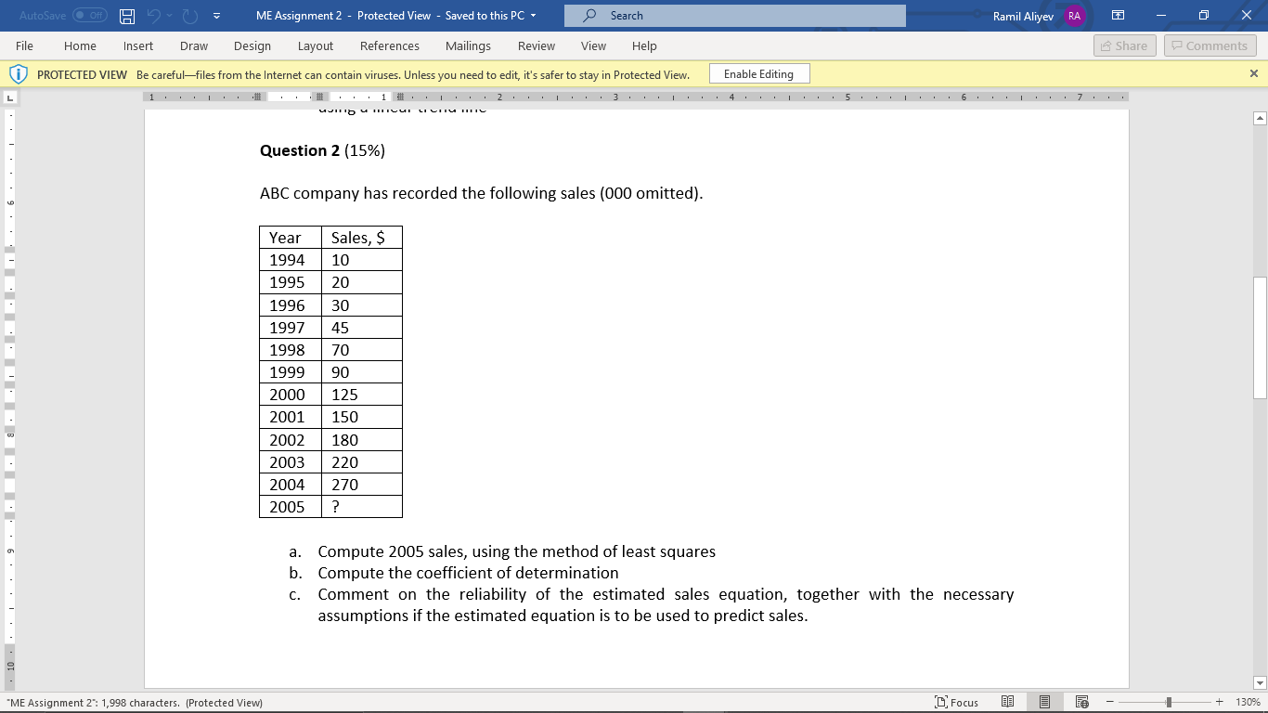Click the Redo icon
Image resolution: width=1268 pixels, height=713 pixels.
pos(190,16)
